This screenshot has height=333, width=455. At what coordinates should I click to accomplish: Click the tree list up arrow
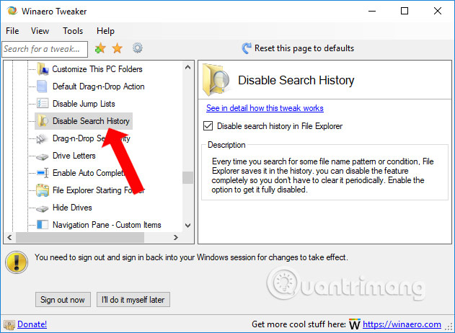click(x=187, y=68)
